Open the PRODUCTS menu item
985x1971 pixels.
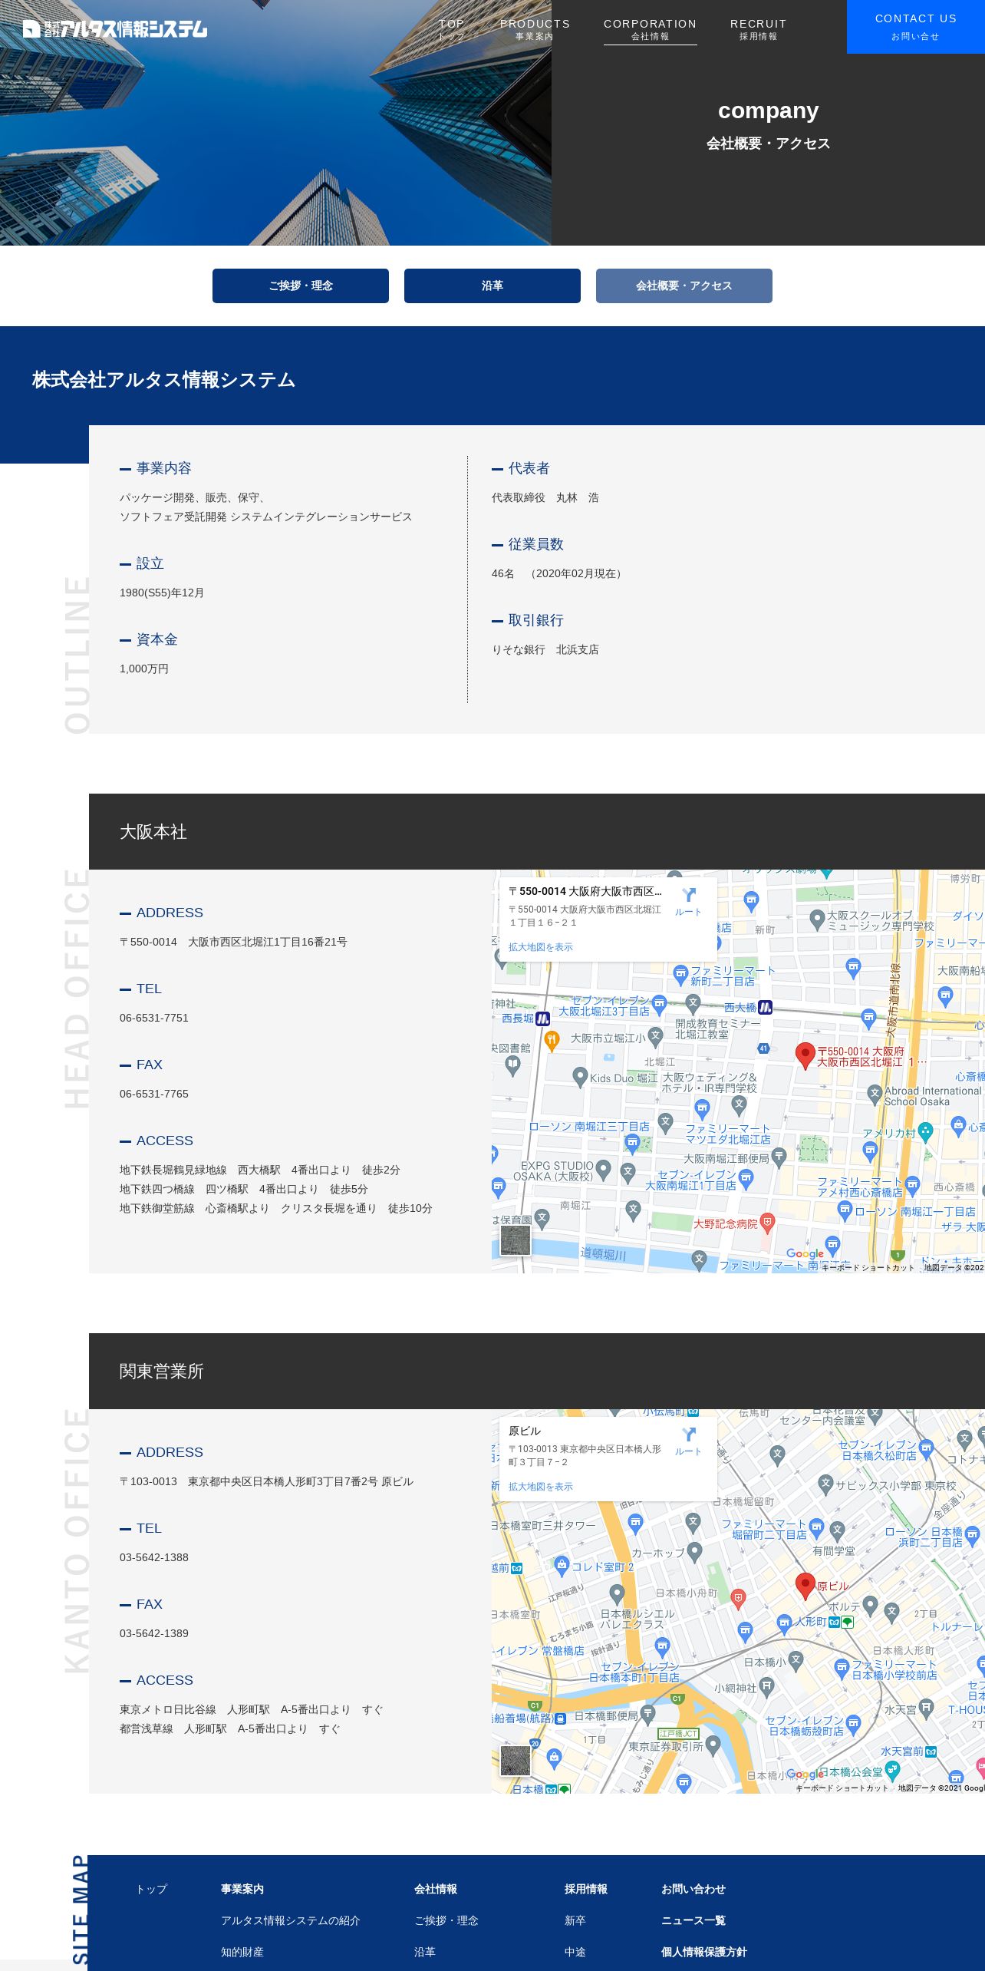coord(535,29)
